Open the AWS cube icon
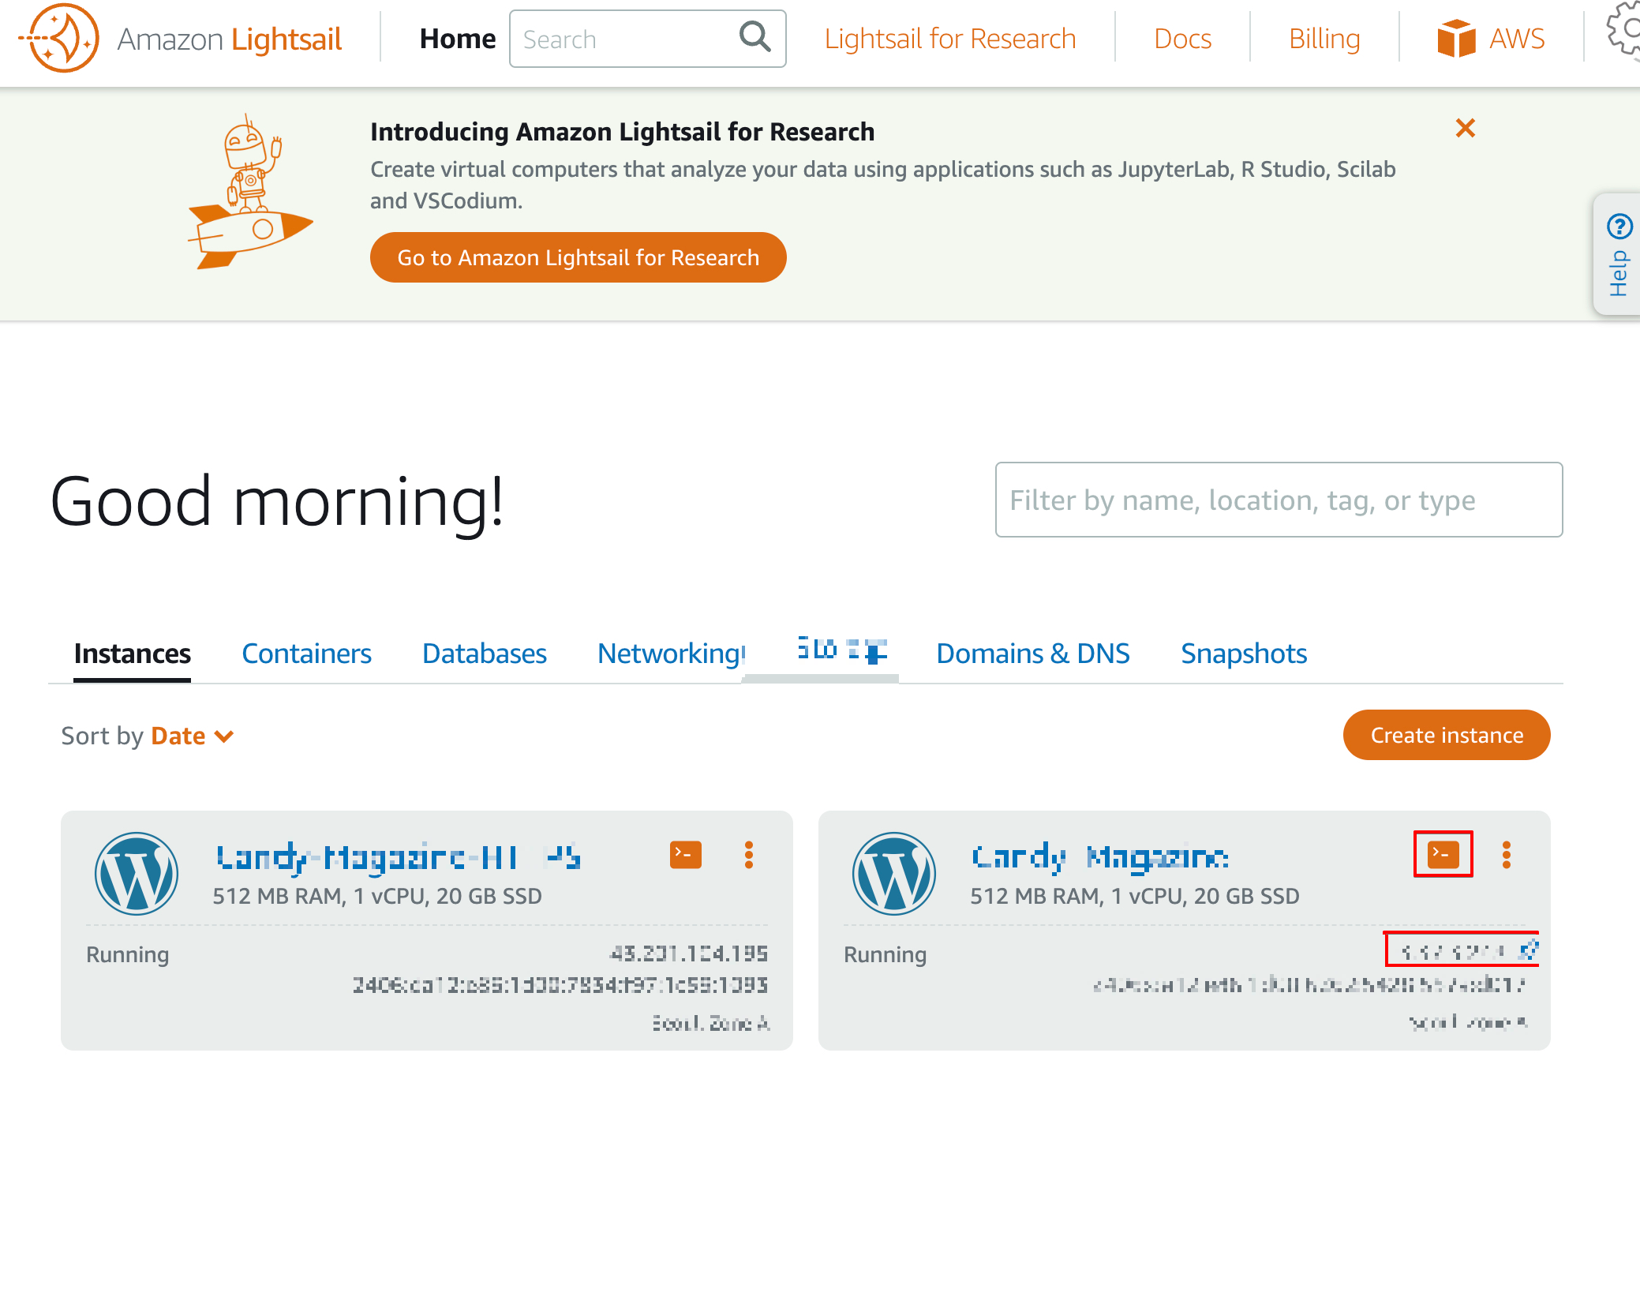Viewport: 1640px width, 1315px height. (1456, 39)
